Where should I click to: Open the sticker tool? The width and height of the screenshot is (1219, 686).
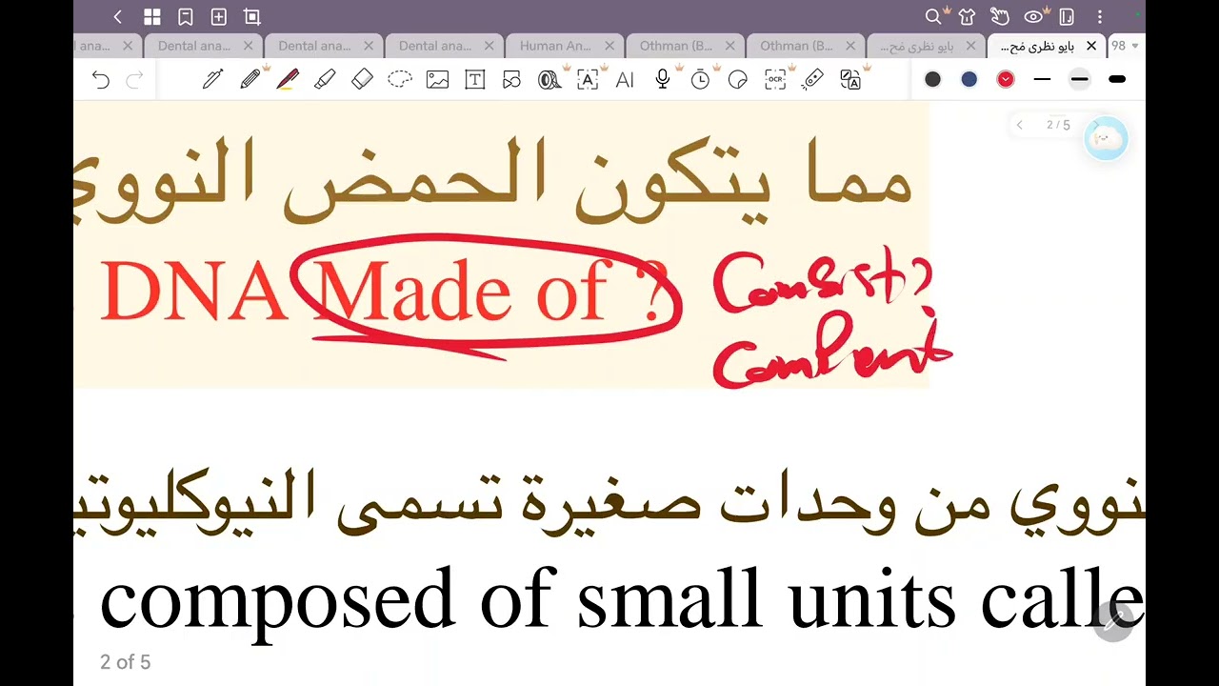point(737,80)
